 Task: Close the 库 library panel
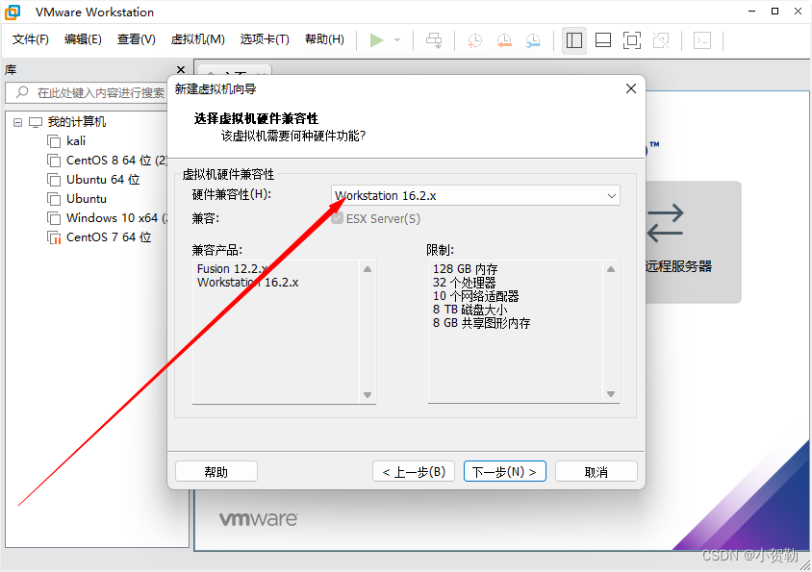(x=181, y=69)
